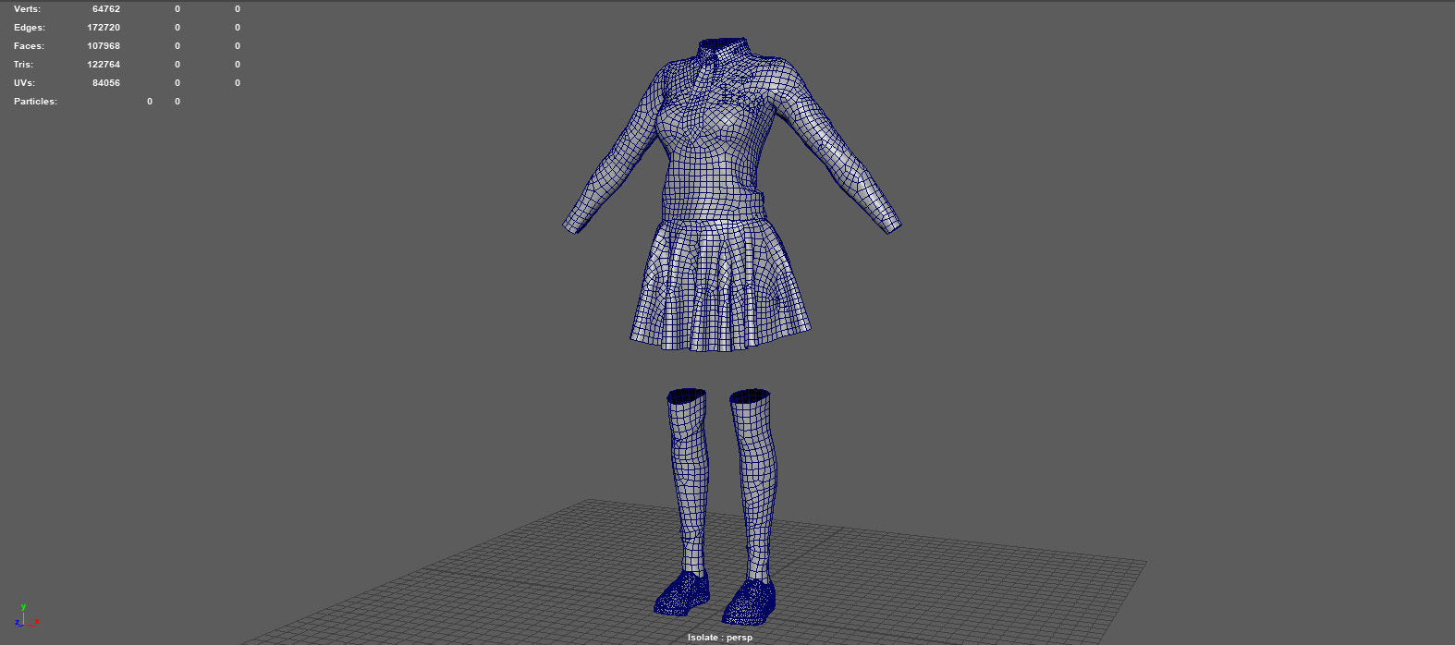This screenshot has width=1455, height=645.
Task: Click the Edges: label
Action: [x=29, y=28]
